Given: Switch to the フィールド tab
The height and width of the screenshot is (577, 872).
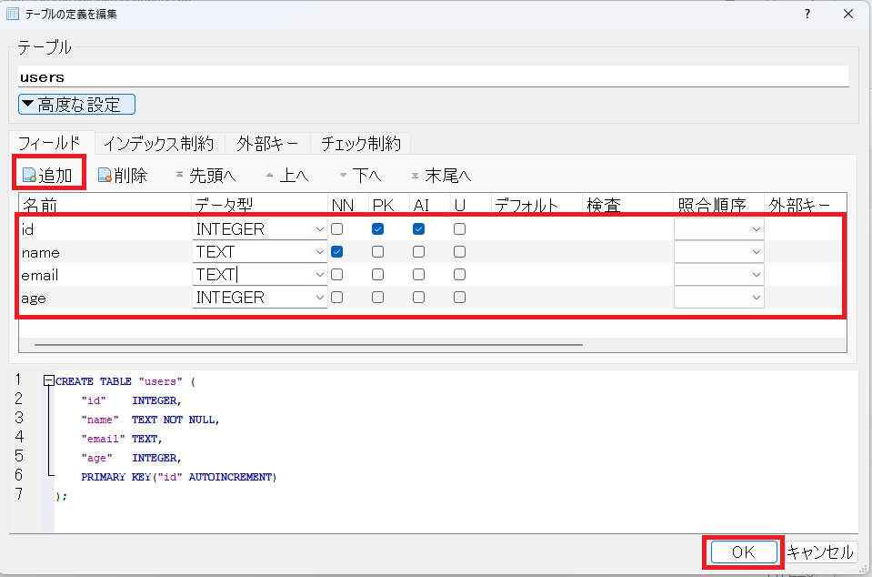Looking at the screenshot, I should (50, 144).
